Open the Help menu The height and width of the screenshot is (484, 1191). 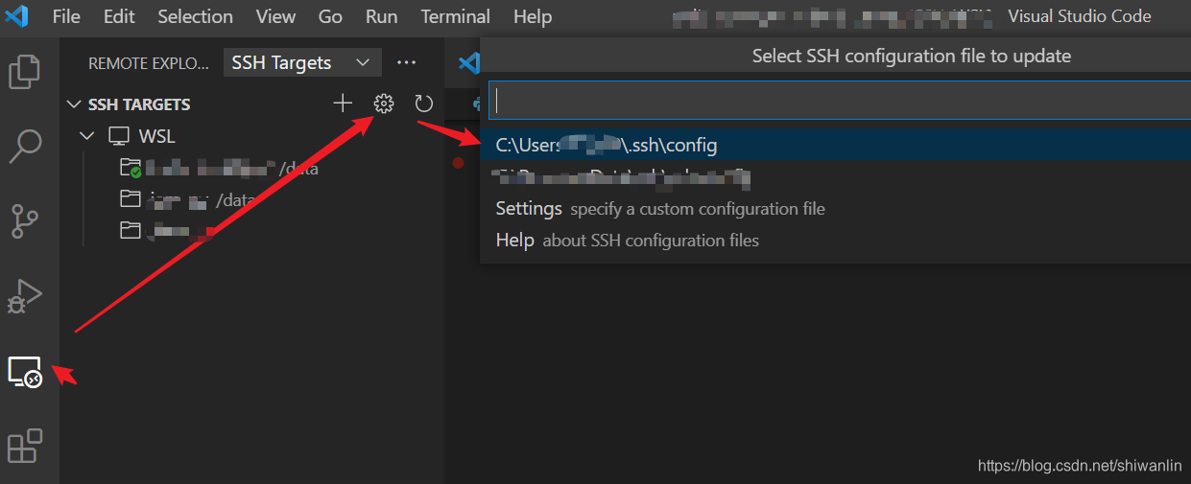point(533,16)
